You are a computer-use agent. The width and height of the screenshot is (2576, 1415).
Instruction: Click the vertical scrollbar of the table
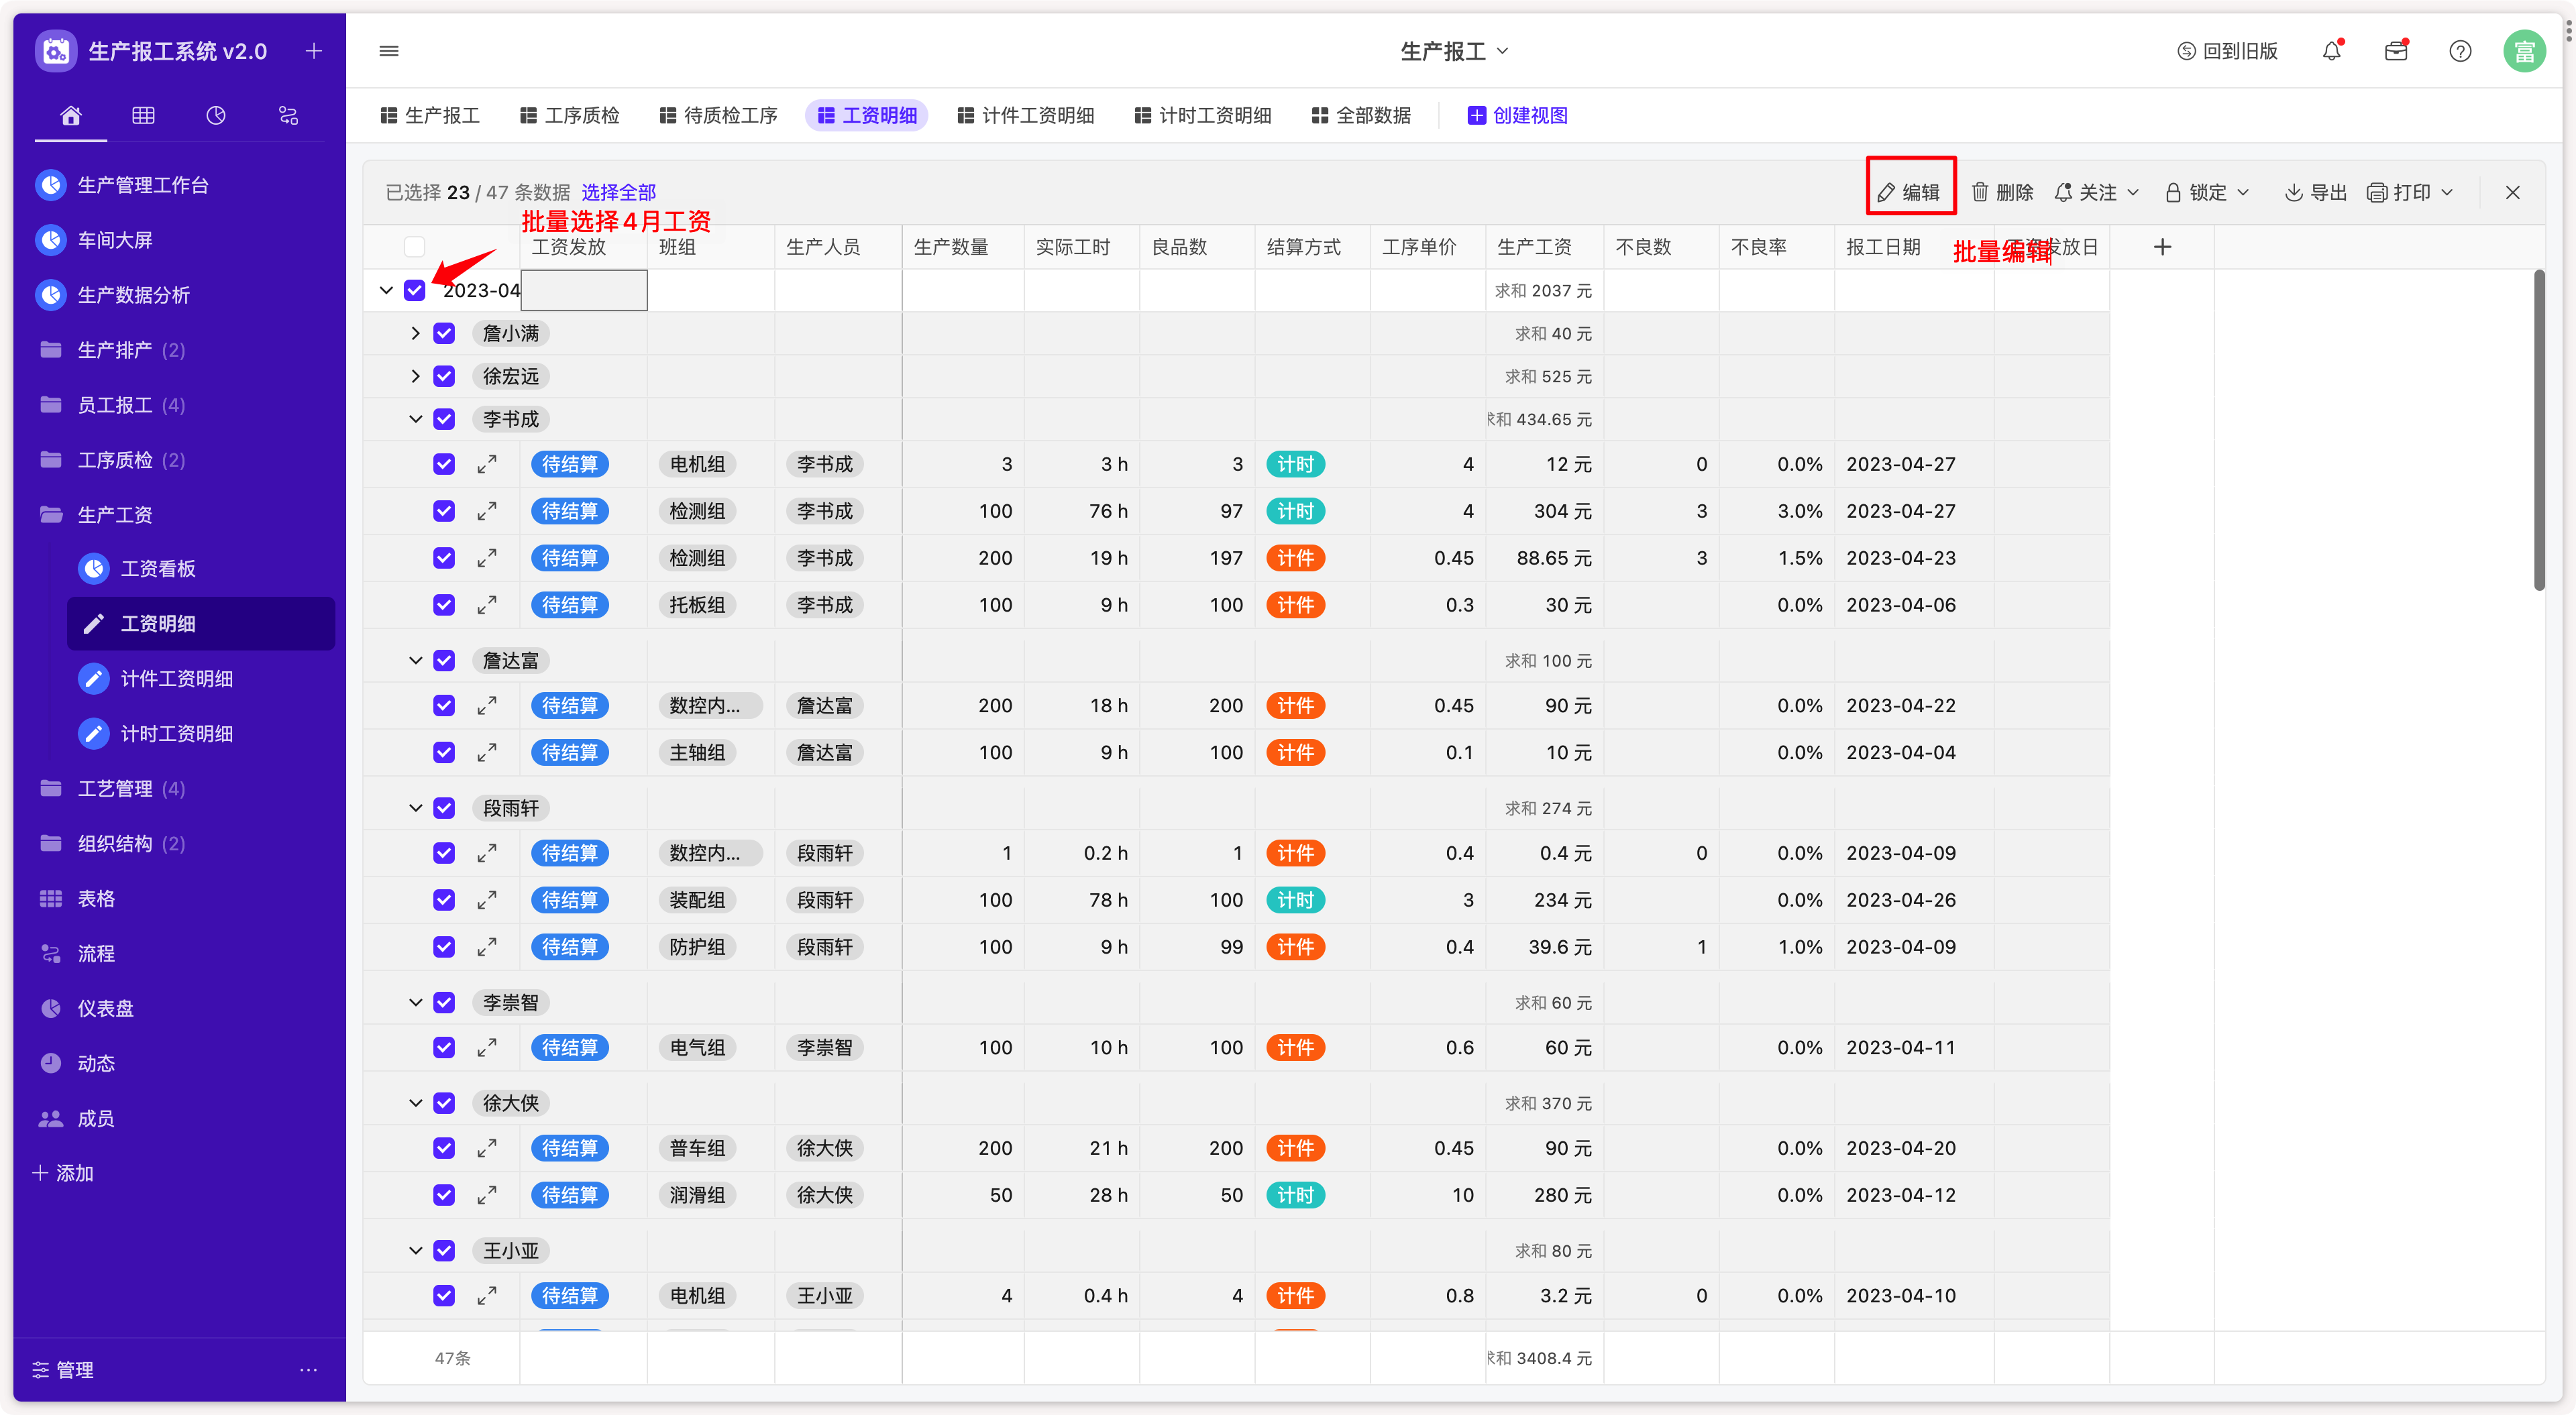[2539, 430]
